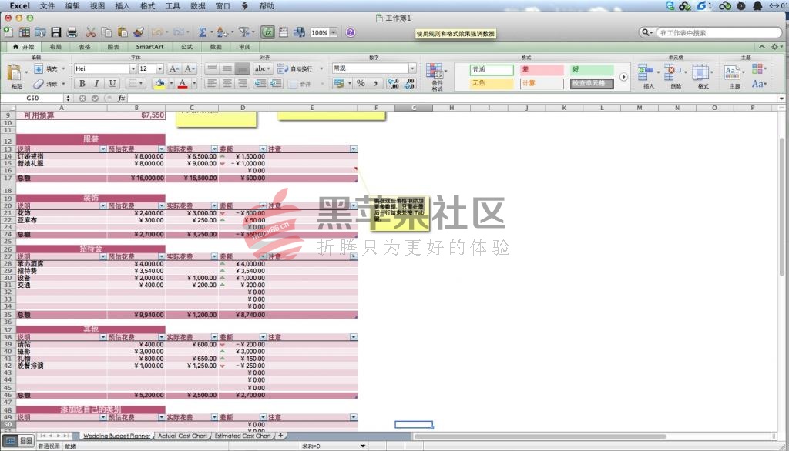Center text horizontally in ribbon
The width and height of the screenshot is (789, 451).
227,83
